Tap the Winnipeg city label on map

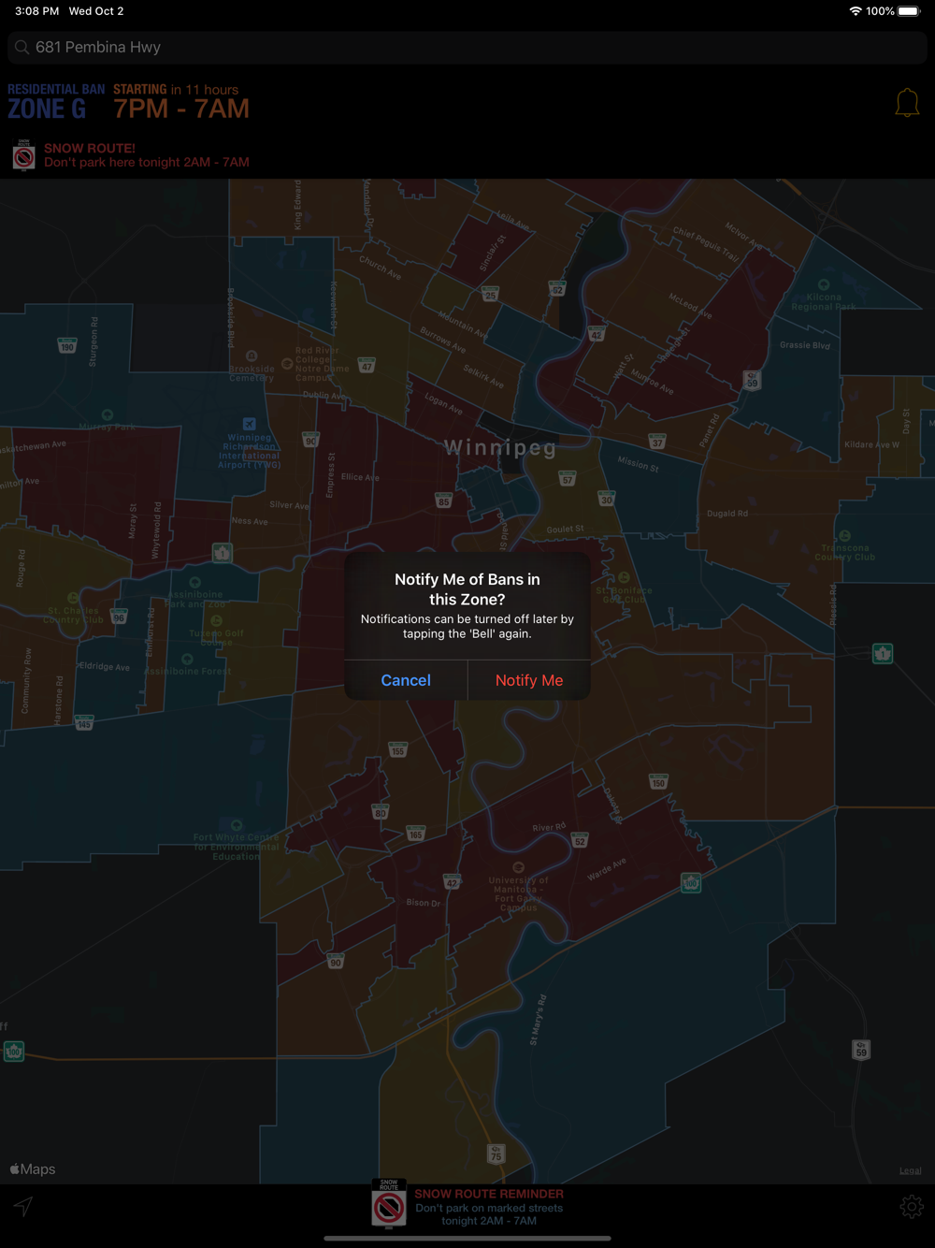pyautogui.click(x=500, y=447)
